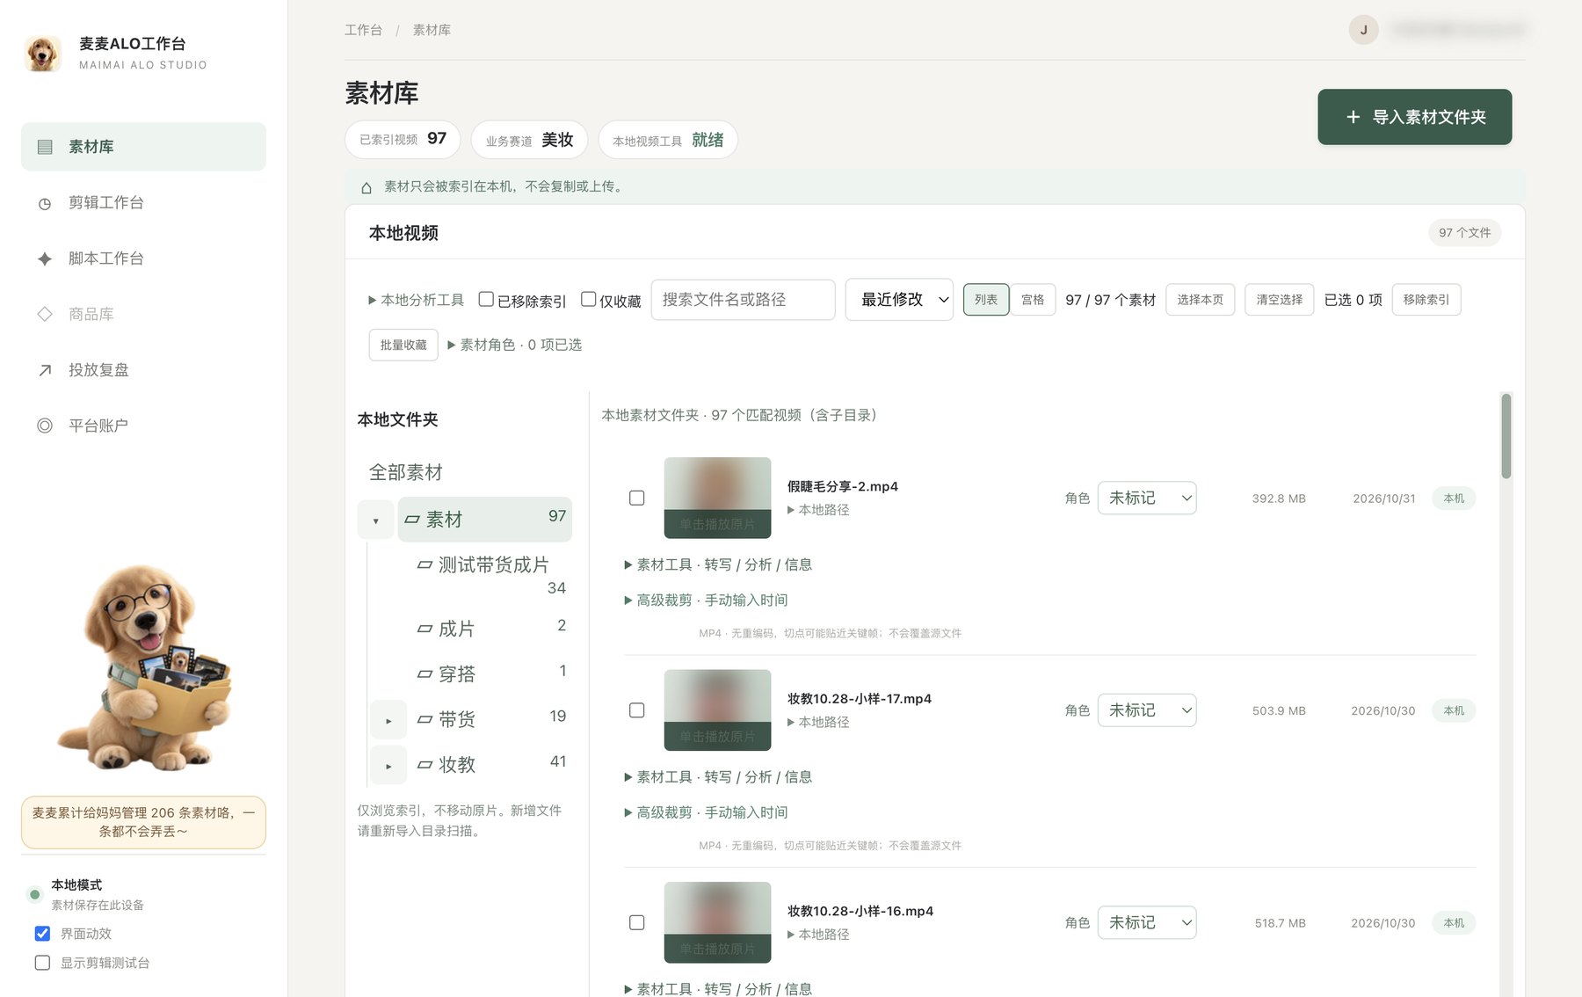Click the folder icon beside 妆教
Viewport: 1582px width, 997px height.
pos(425,765)
